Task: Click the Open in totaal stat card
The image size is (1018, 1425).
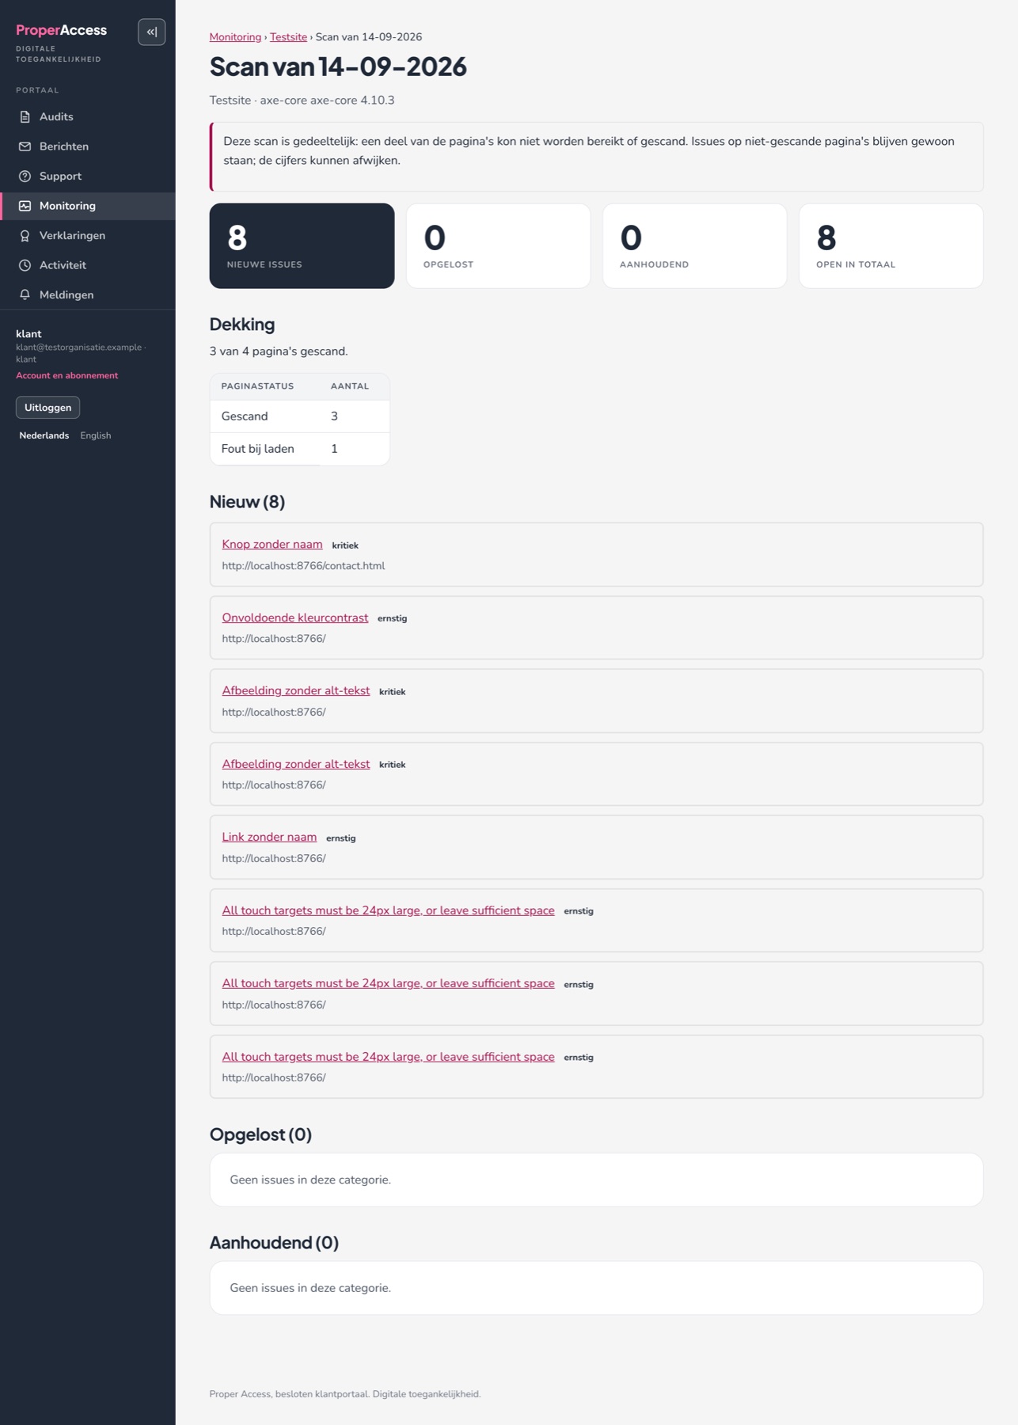Action: (891, 245)
